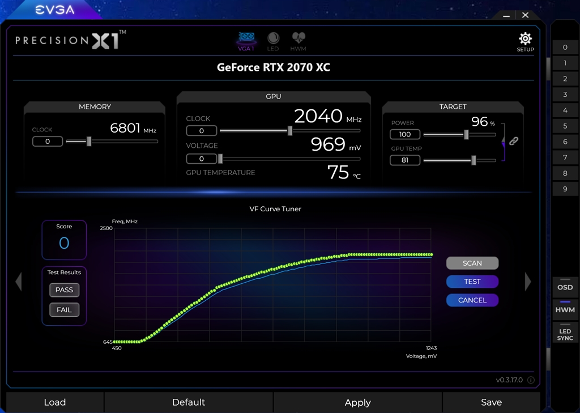Click the v0.3.17.0 version text
This screenshot has width=580, height=413.
[x=509, y=380]
